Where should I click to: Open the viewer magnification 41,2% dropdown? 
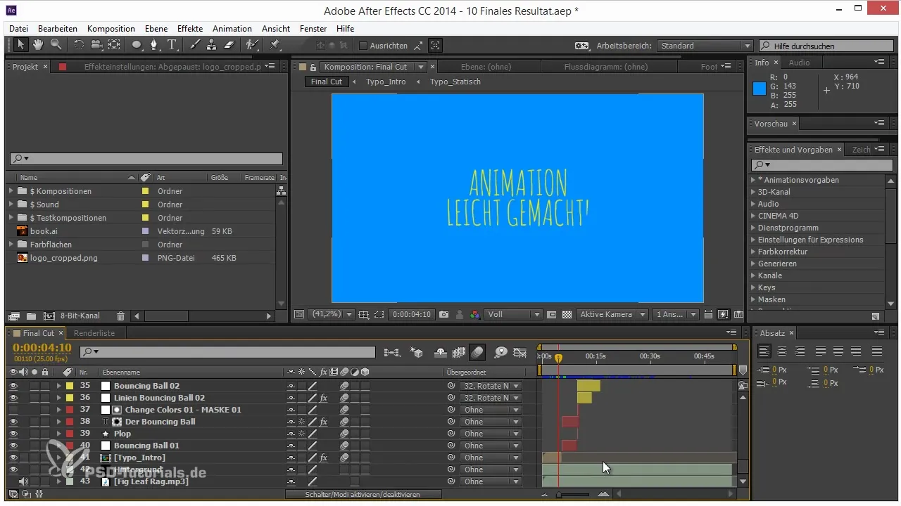(332, 314)
